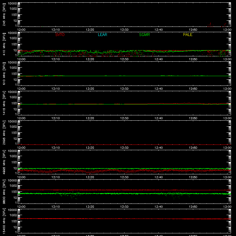Click 12:50 under the 8800 MHz plot
This screenshot has height=236, width=236.
(x=193, y=207)
